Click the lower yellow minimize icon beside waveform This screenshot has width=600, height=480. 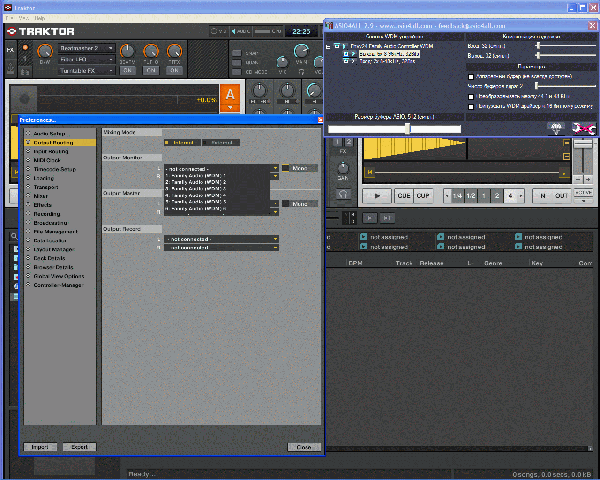(x=566, y=157)
